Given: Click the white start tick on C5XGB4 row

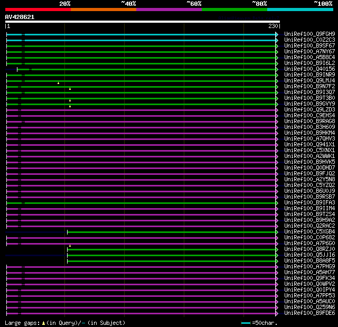Looking at the screenshot, I should tap(67, 232).
